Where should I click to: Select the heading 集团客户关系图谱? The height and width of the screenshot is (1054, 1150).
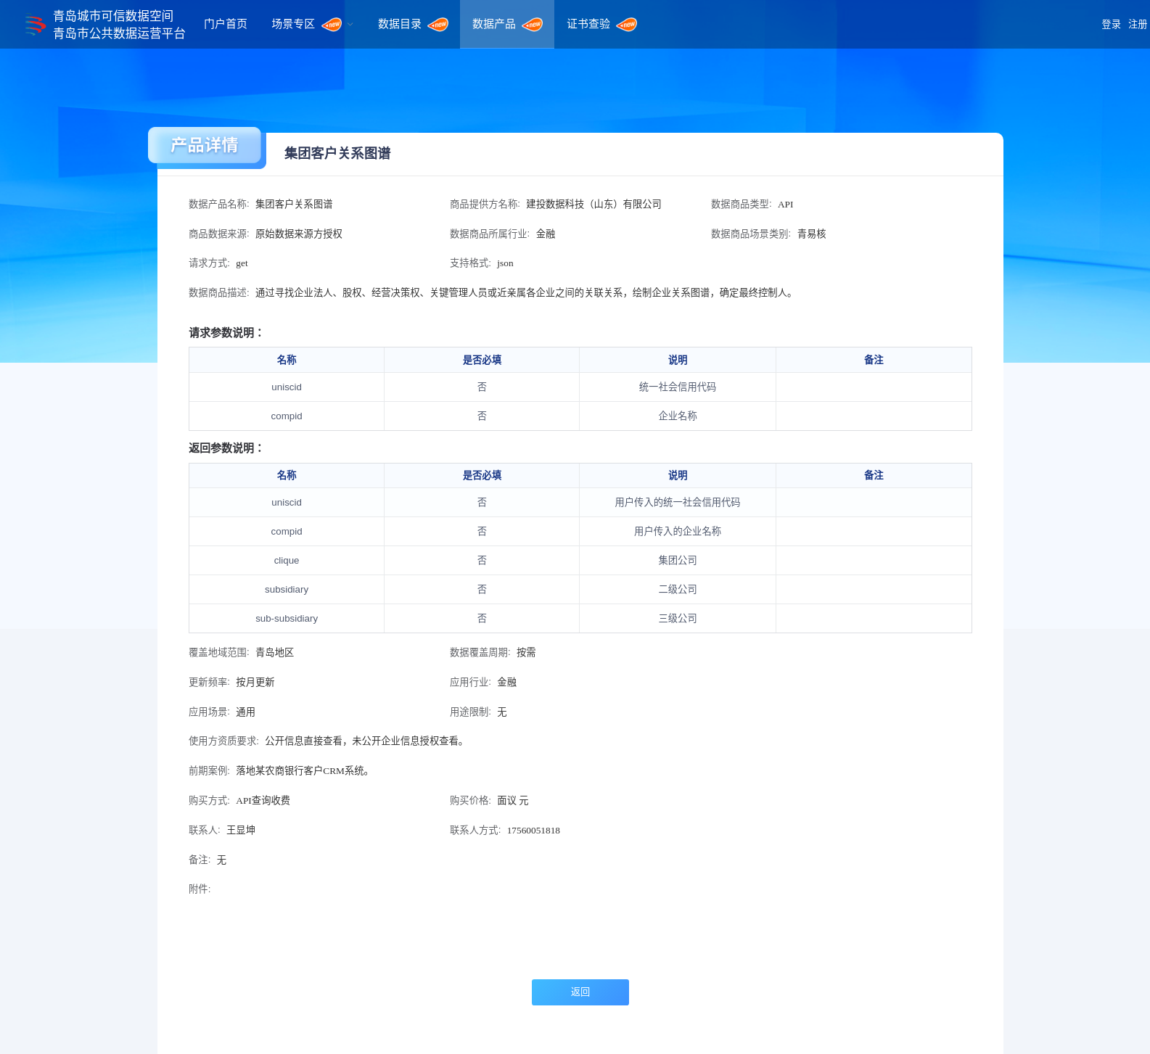coord(337,153)
